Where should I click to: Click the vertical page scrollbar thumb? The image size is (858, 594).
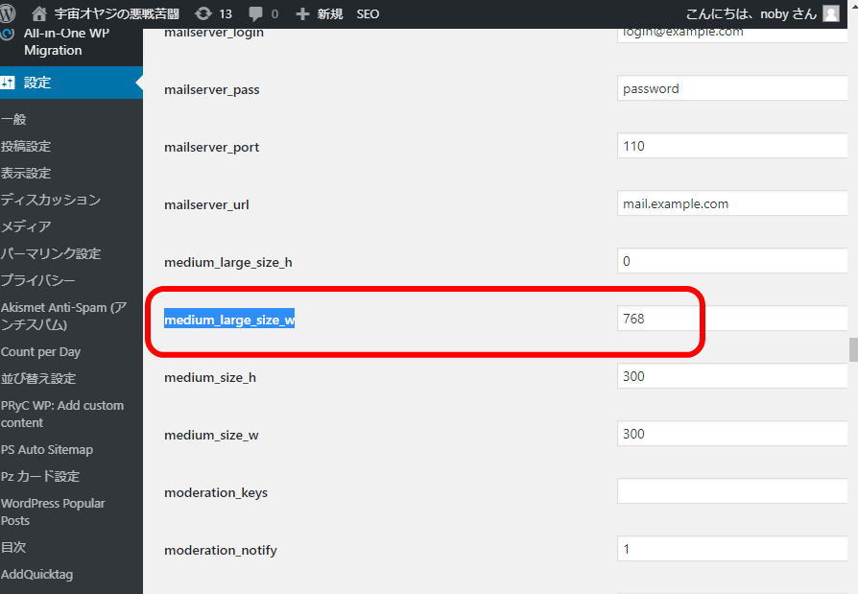point(852,349)
